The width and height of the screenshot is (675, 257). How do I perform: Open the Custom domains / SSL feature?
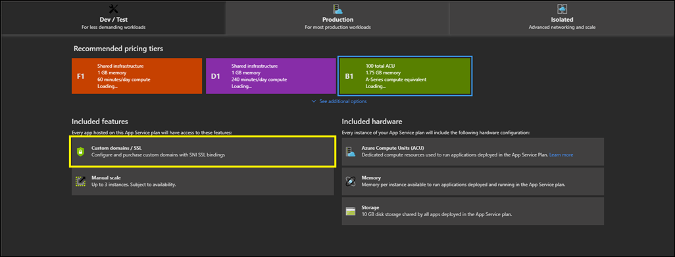(x=203, y=151)
